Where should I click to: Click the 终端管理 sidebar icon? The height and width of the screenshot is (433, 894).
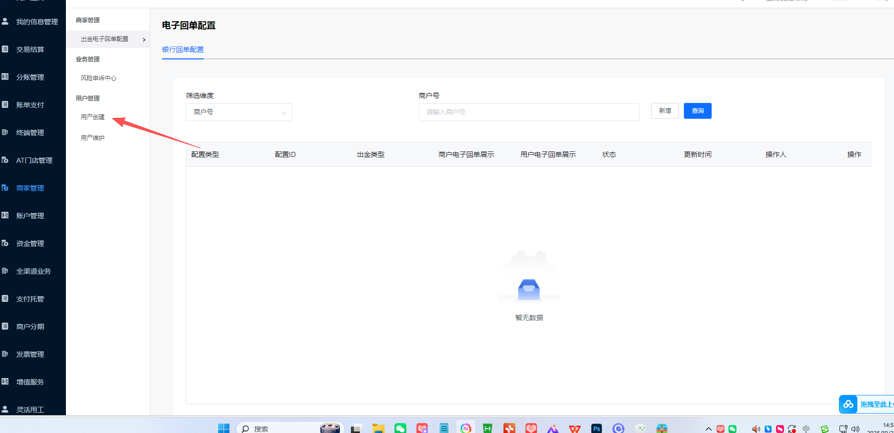pos(5,132)
